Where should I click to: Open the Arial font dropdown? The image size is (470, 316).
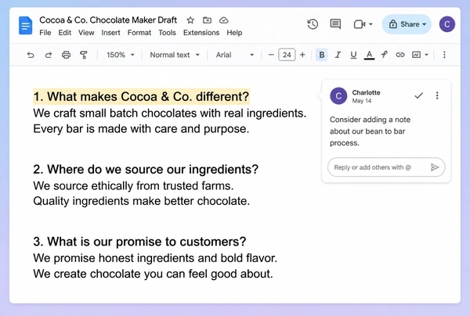point(235,55)
